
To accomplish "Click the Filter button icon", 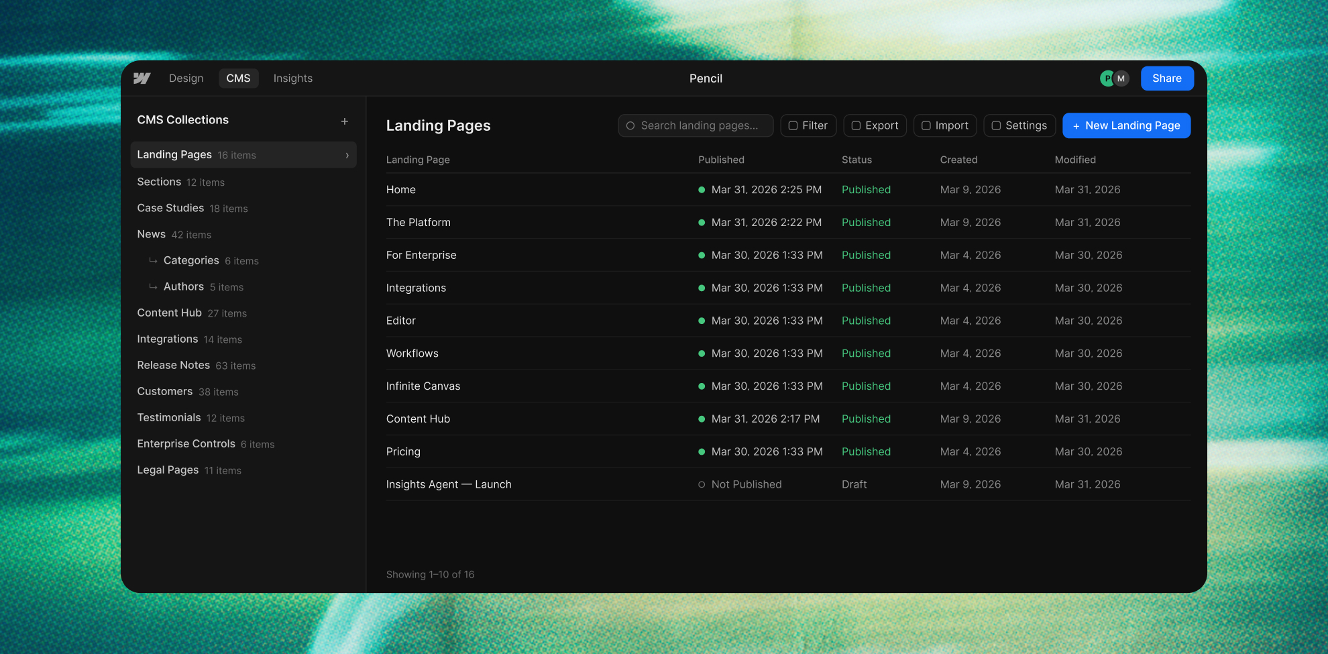I will [793, 125].
